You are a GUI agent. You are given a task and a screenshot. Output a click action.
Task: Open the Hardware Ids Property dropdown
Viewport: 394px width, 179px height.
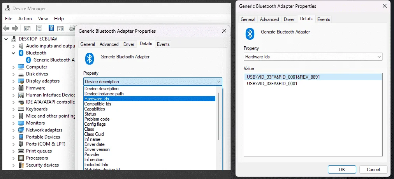pyautogui.click(x=313, y=57)
